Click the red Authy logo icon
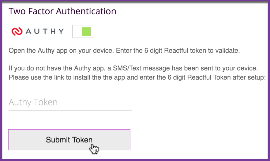This screenshot has width=270, height=161. [x=17, y=31]
